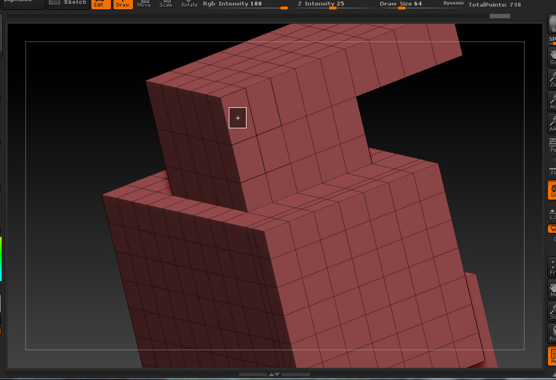This screenshot has width=556, height=380.
Task: Click the TotalPoints: 738 readout
Action: point(495,4)
